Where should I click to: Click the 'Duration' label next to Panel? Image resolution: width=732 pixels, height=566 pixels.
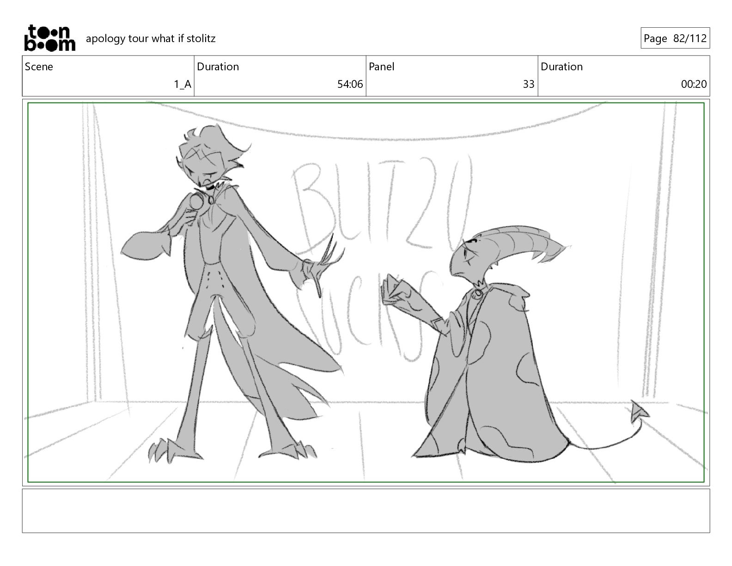561,67
